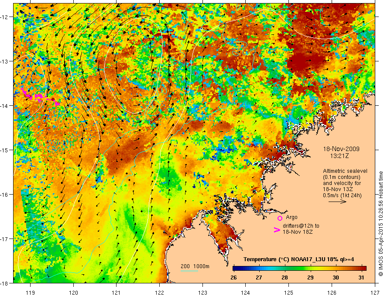Click longitude axis label 122
Screen dimensions: 384x296
point(159,293)
